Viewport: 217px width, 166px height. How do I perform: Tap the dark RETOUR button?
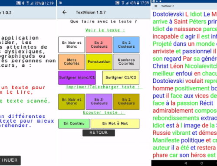[x=99, y=133]
